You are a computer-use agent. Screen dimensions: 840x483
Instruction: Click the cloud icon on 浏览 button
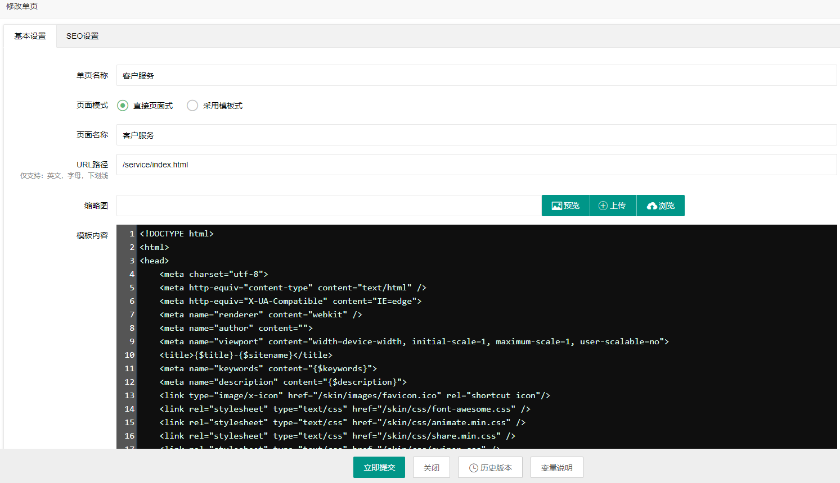point(652,206)
